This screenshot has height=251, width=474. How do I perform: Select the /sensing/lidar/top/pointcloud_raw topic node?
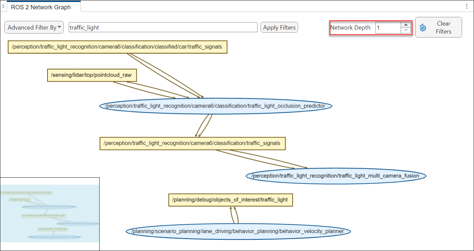[92, 75]
